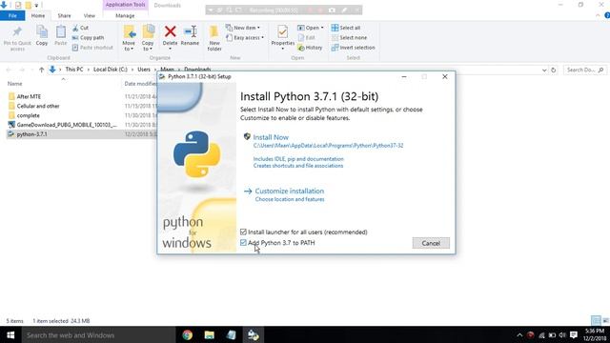Minimize the Python Setup dialog

404,76
